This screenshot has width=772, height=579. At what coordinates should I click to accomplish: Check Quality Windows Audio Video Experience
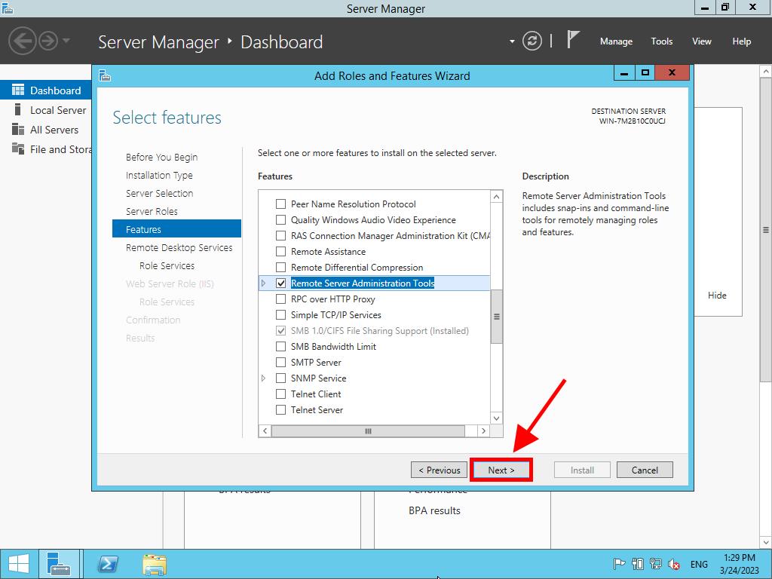point(280,219)
